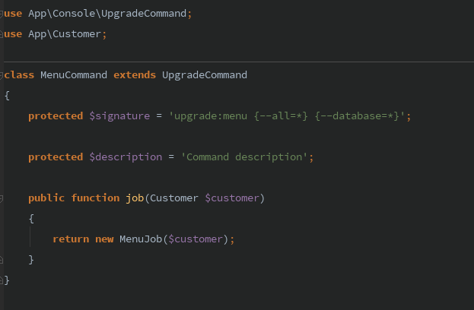The width and height of the screenshot is (474, 310).
Task: Click the Customer type hint in job()
Action: pos(174,198)
